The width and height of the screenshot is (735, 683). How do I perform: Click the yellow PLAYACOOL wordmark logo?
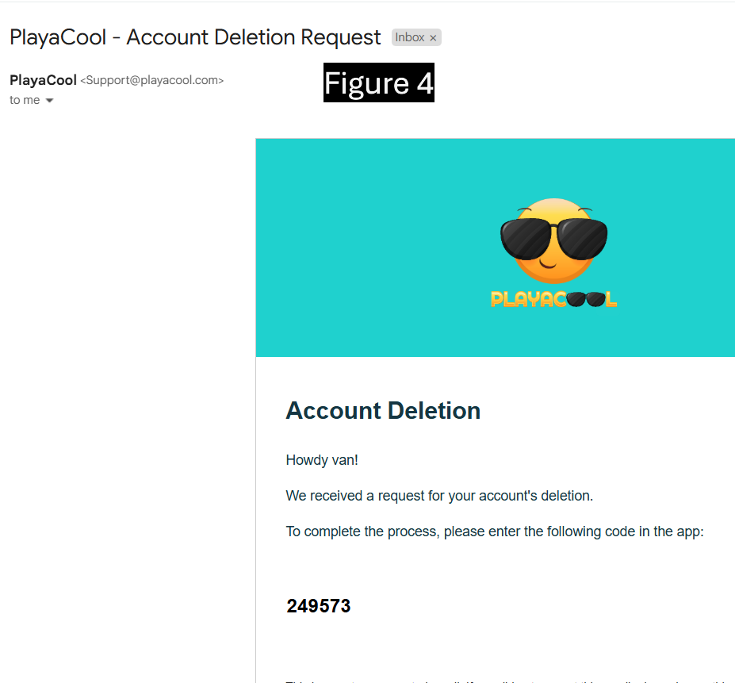coord(553,299)
